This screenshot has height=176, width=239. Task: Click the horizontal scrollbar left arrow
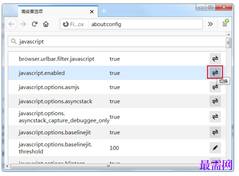pos(7,166)
